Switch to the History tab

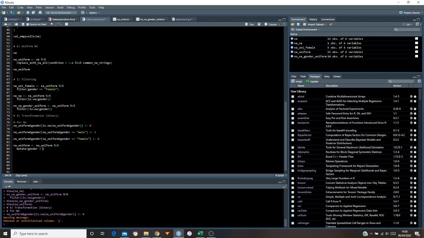pyautogui.click(x=313, y=20)
